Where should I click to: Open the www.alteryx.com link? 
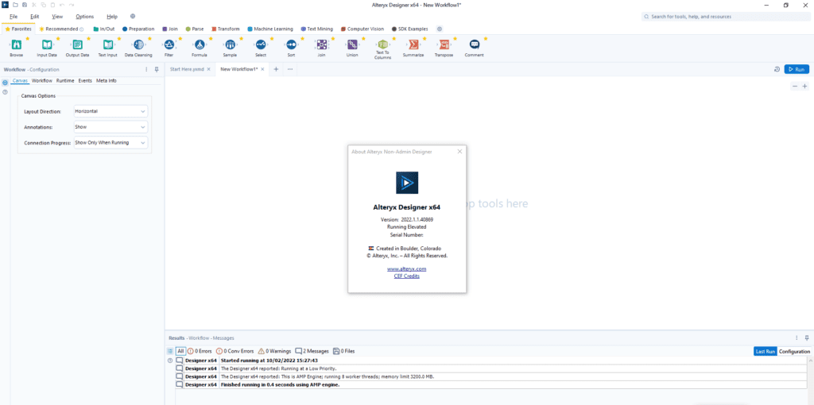click(x=406, y=269)
